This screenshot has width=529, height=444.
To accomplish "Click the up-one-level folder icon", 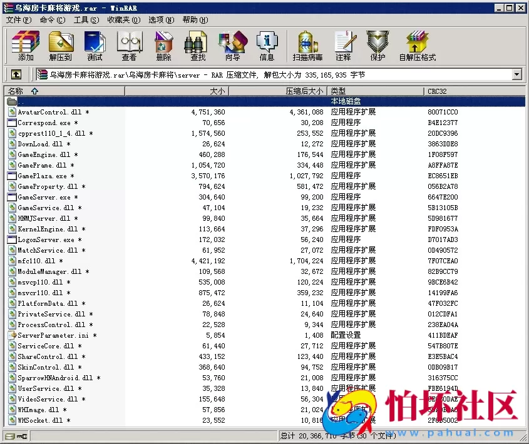I will point(15,74).
